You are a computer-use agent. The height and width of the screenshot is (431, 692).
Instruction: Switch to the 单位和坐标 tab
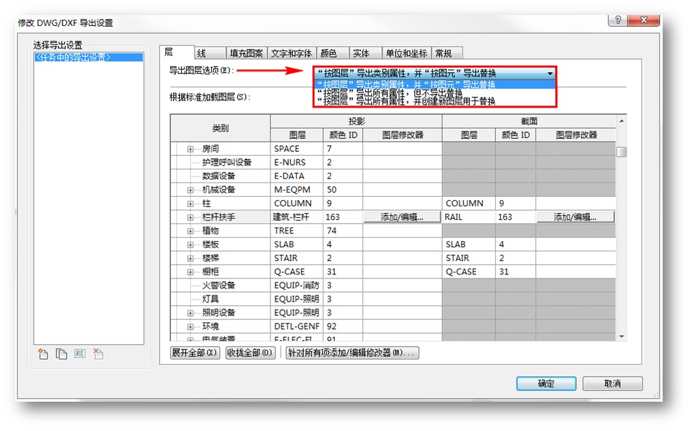(407, 53)
